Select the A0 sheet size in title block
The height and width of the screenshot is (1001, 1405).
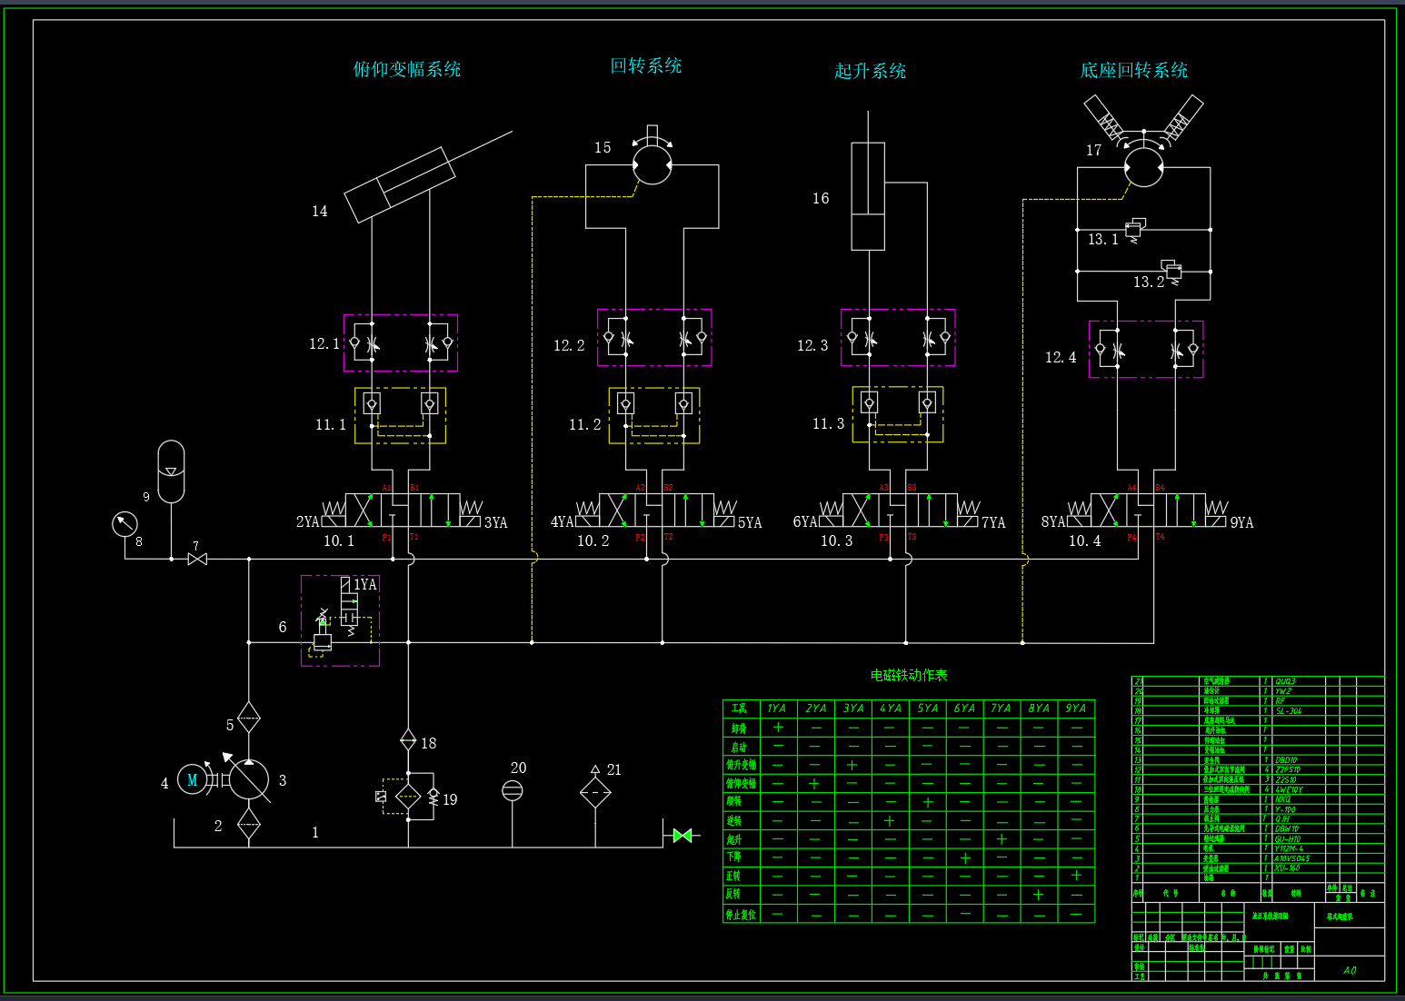point(1350,970)
